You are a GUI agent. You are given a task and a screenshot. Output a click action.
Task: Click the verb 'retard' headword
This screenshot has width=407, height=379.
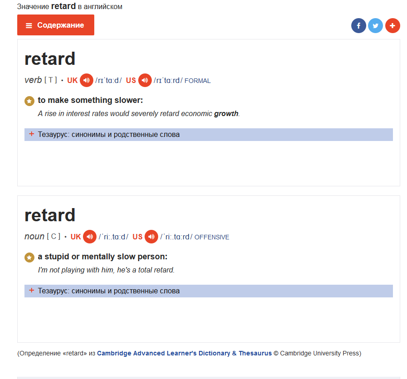pyautogui.click(x=50, y=59)
